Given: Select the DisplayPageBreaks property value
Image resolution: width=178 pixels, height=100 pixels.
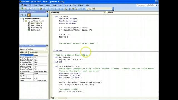Looking at the screenshot, I should (40, 57).
